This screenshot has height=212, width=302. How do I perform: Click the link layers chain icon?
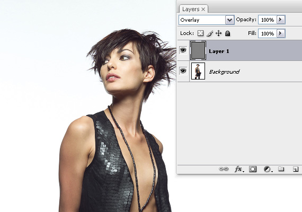[224, 169]
